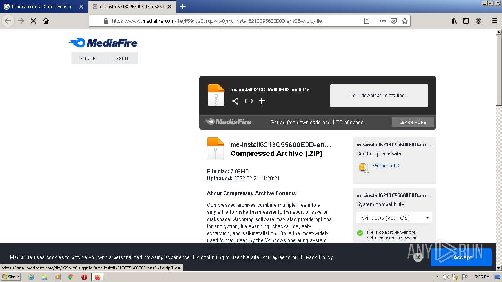502x282 pixels.
Task: Expand hidden system tray icons arrow
Action: pyautogui.click(x=438, y=277)
